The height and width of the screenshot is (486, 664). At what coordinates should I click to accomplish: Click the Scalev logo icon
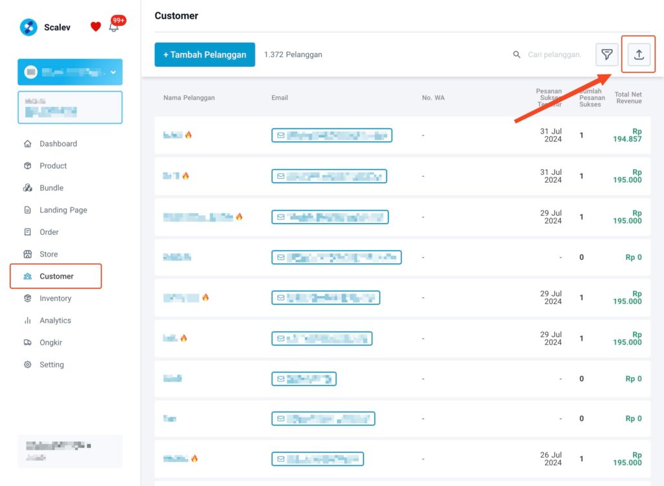point(29,27)
